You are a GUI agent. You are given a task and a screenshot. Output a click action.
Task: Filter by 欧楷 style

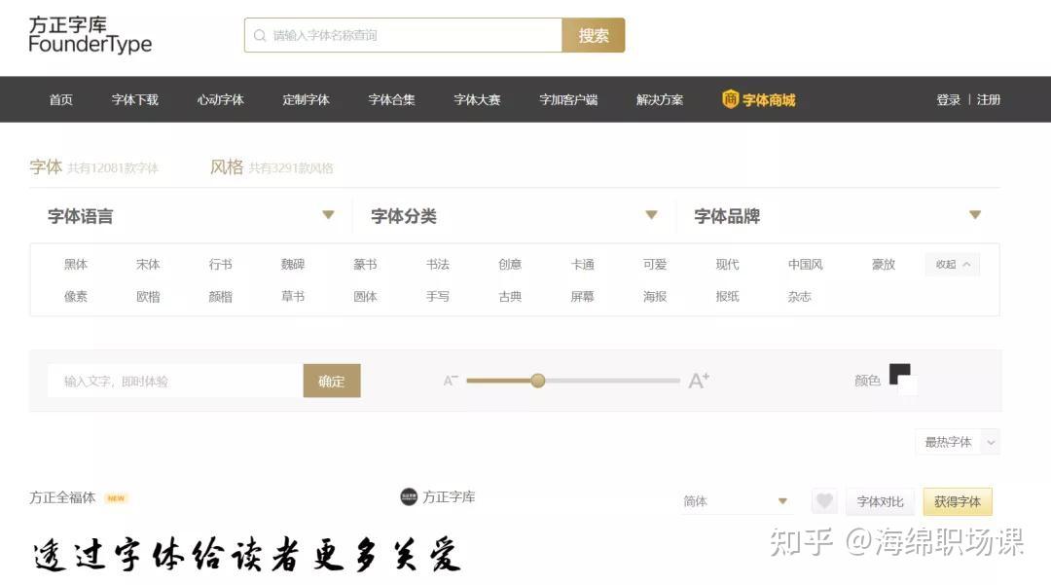coord(148,296)
